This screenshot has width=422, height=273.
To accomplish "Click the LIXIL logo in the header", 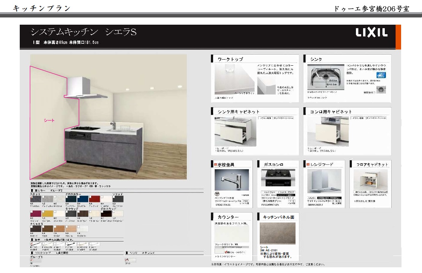I will [371, 33].
